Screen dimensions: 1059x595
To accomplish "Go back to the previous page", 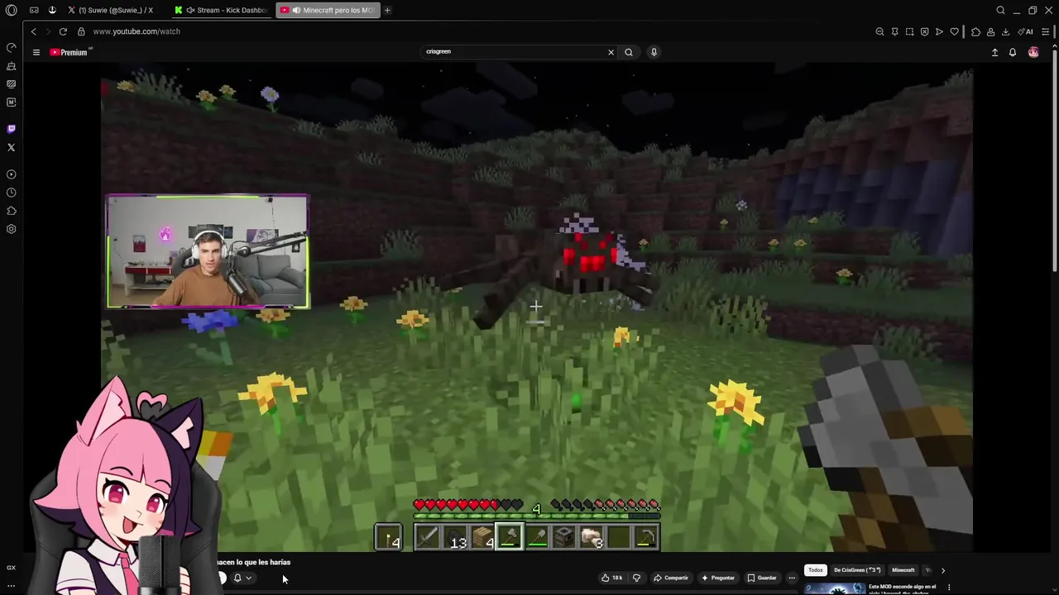I will (34, 31).
